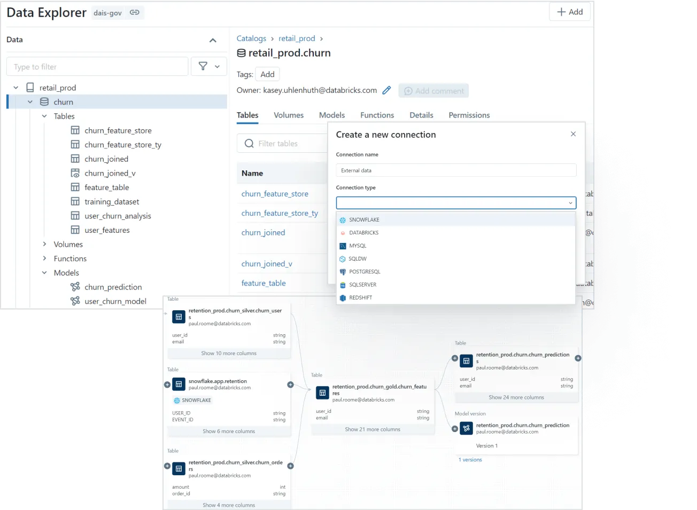Show 6 more columns in snowflake.app.retention
Image resolution: width=697 pixels, height=510 pixels.
[x=229, y=431]
